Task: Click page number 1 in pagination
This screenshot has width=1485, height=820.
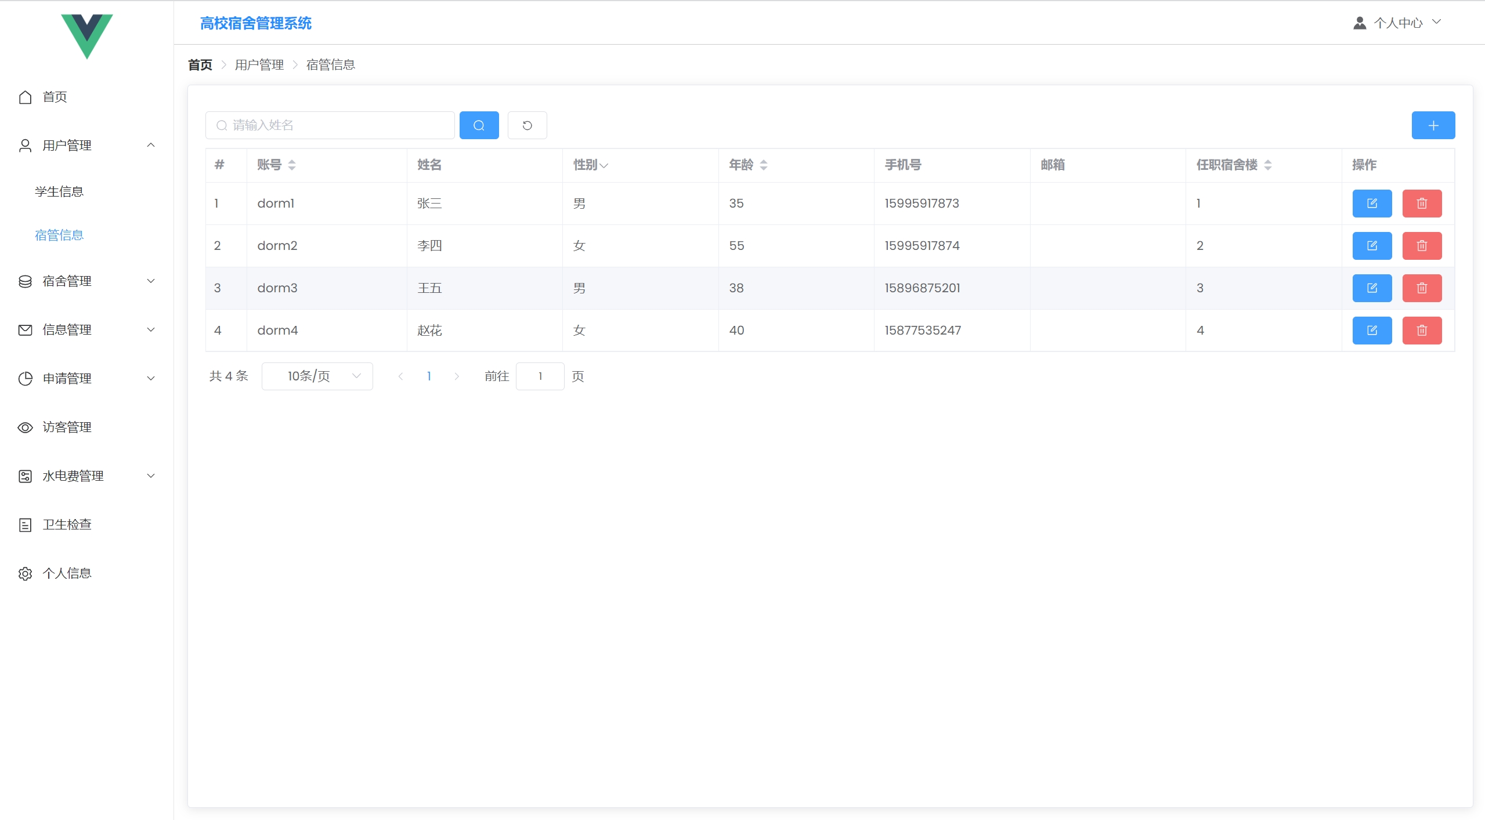Action: tap(429, 376)
